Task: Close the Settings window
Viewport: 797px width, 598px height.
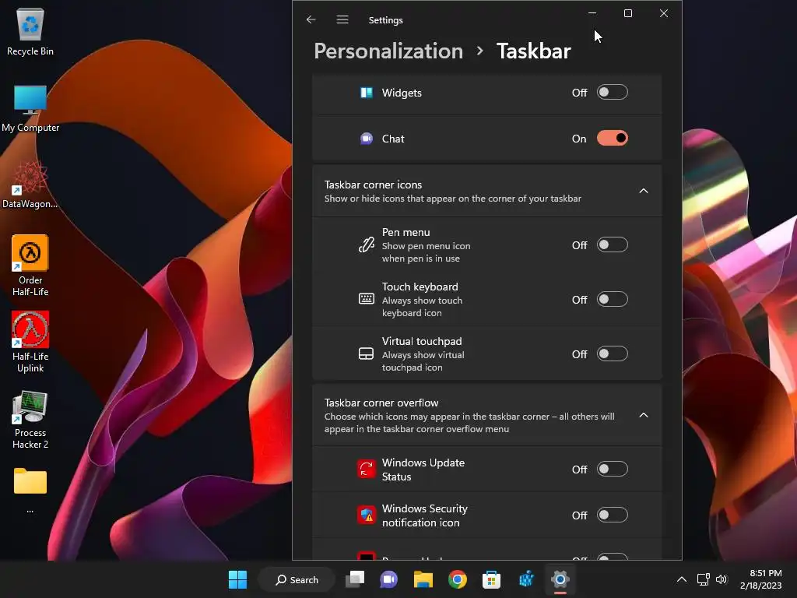Action: [664, 13]
